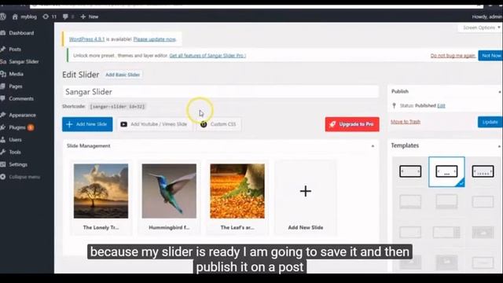Viewport: 503px width, 283px height.
Task: Select the template with five dots
Action: tap(483, 171)
